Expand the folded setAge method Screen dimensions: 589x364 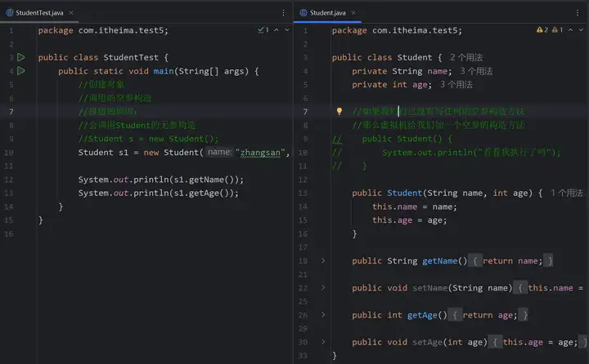[x=322, y=342]
